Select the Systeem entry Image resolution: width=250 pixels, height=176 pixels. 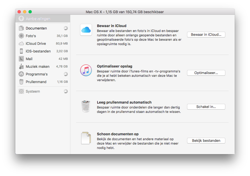(x=43, y=91)
